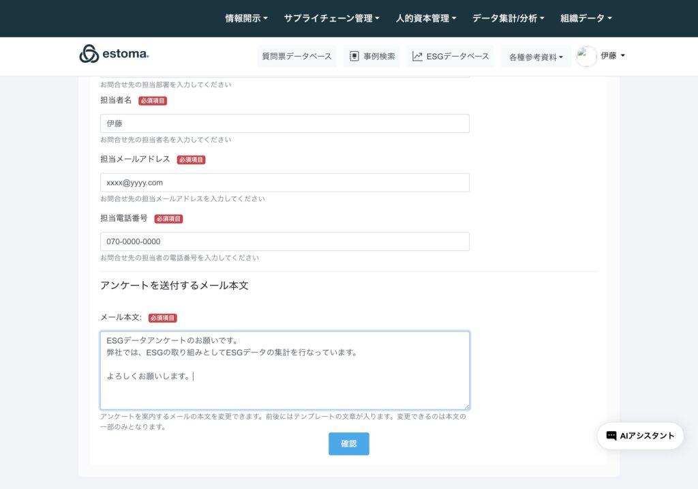Expand the データ集計/分析 menu

(x=508, y=18)
